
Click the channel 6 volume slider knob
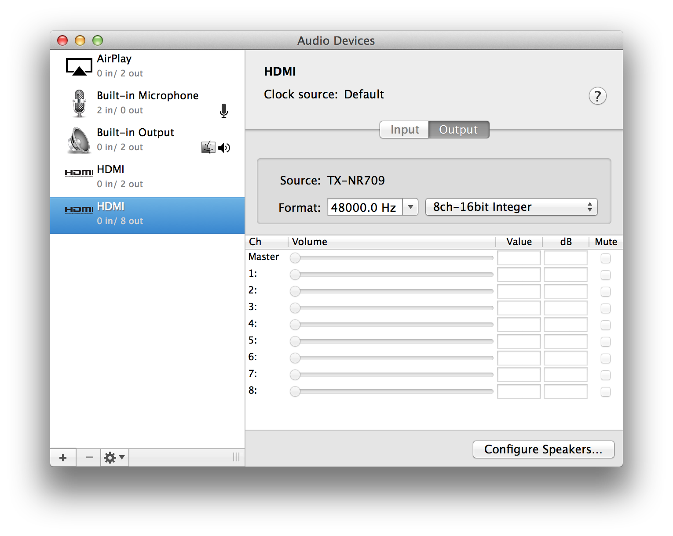[x=295, y=358]
